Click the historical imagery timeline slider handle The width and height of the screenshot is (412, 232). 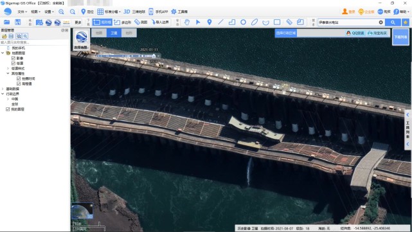coord(154,56)
